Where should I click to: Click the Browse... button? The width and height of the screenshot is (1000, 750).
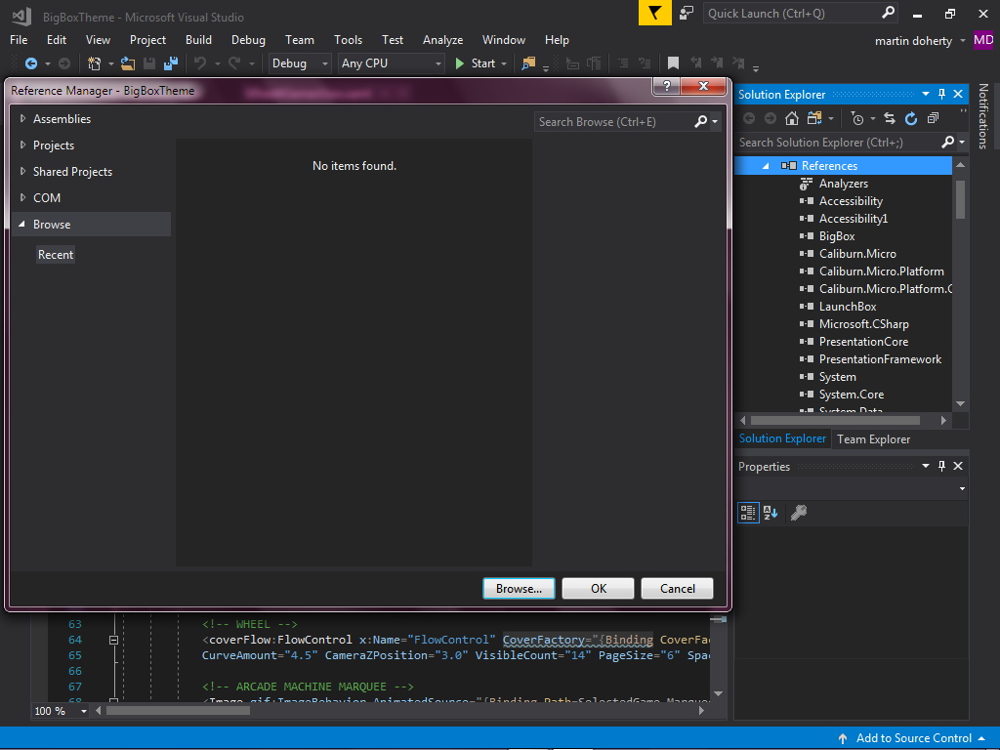coord(519,589)
